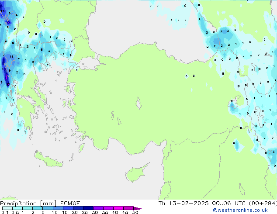Click the precipitation value 11 on map
The width and height of the screenshot is (277, 214).
[x=12, y=57]
